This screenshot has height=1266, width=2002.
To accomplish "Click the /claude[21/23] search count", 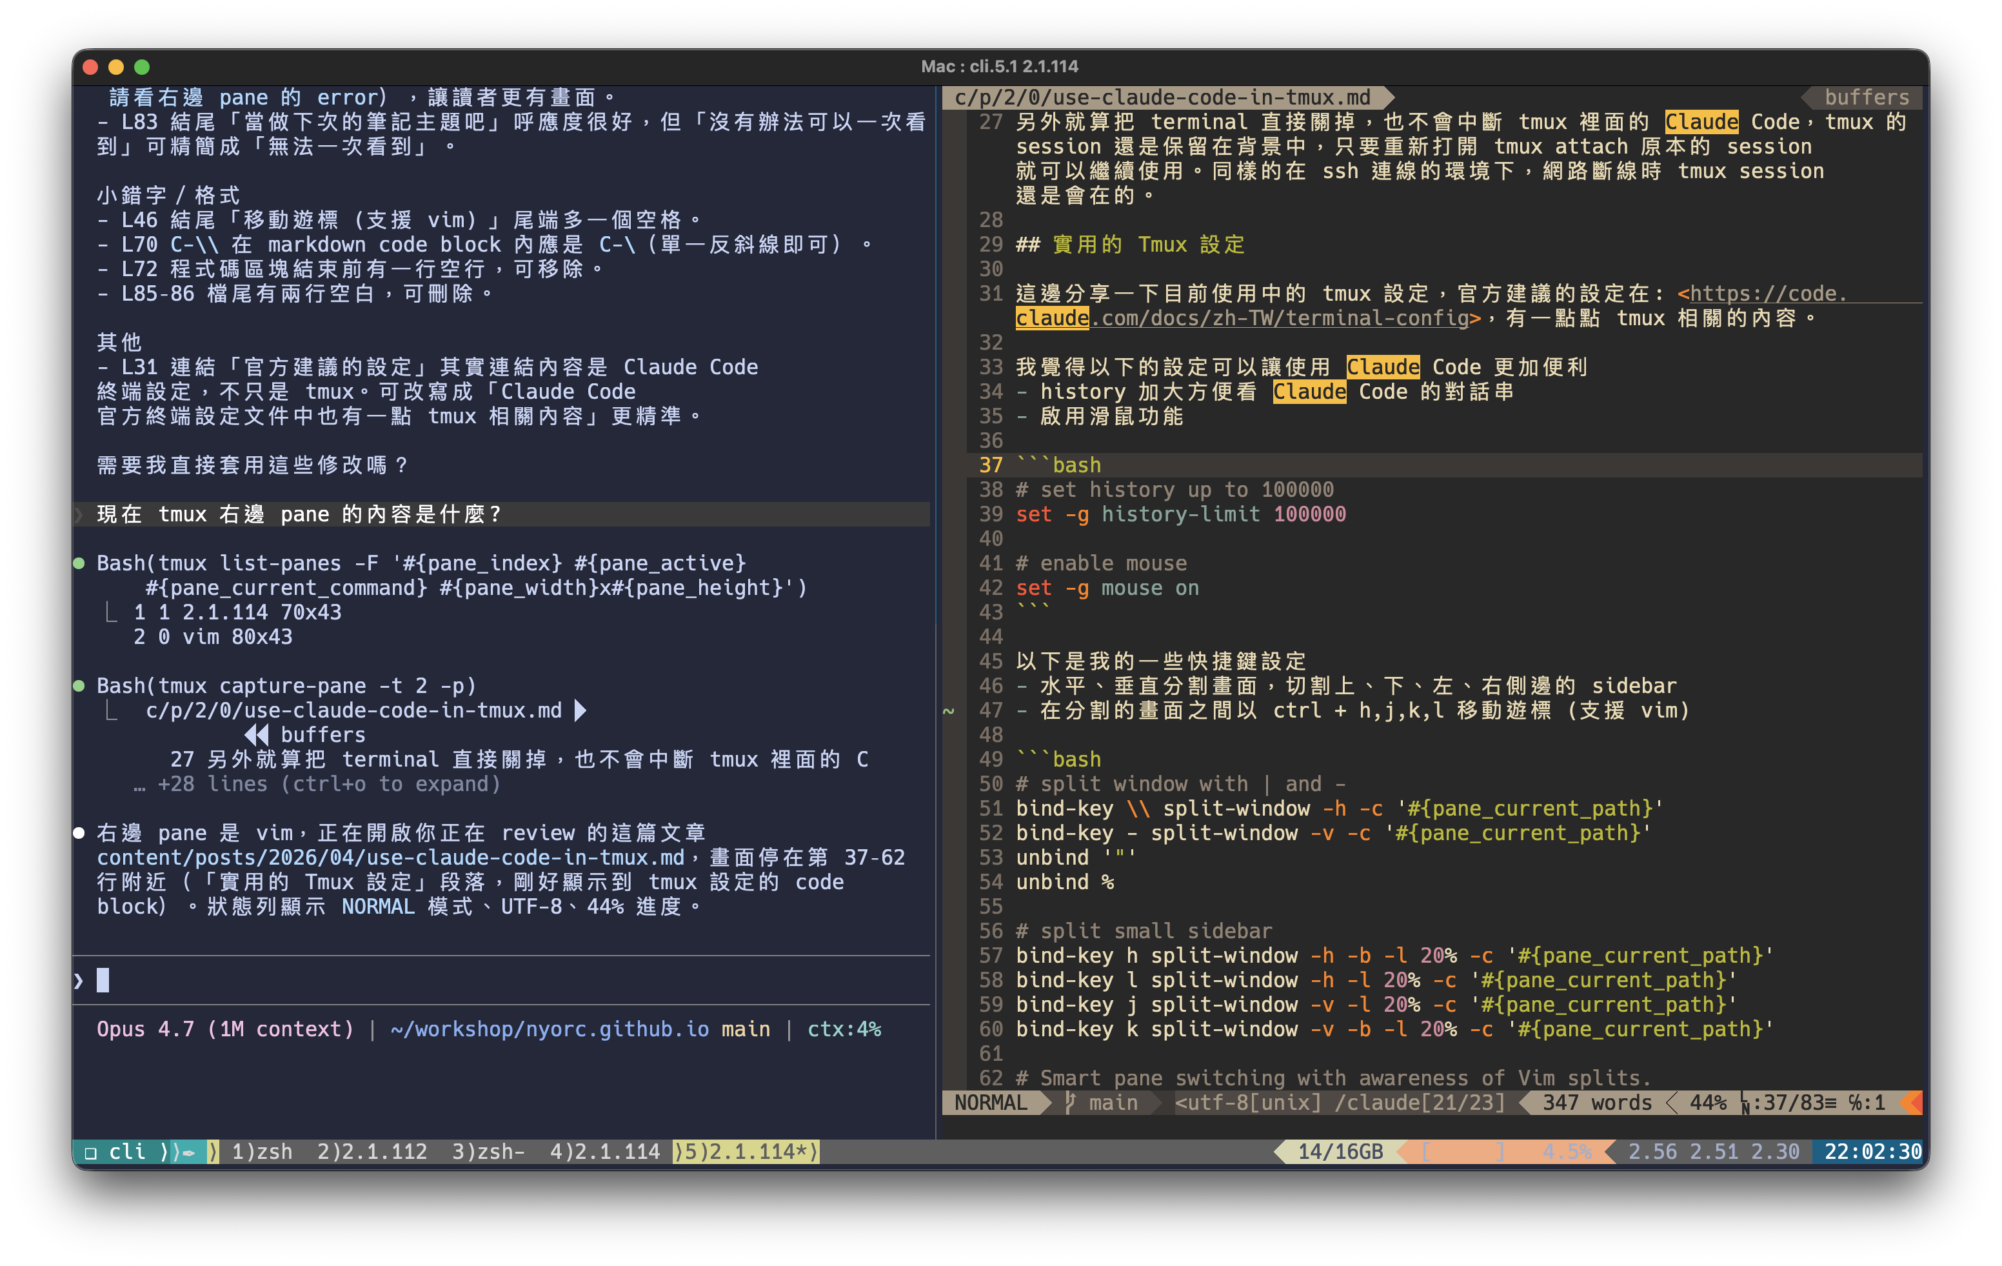I will (1420, 1102).
